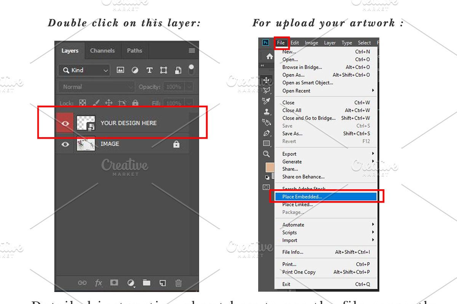The width and height of the screenshot is (457, 304).
Task: Click the fx layer style icon
Action: [99, 283]
